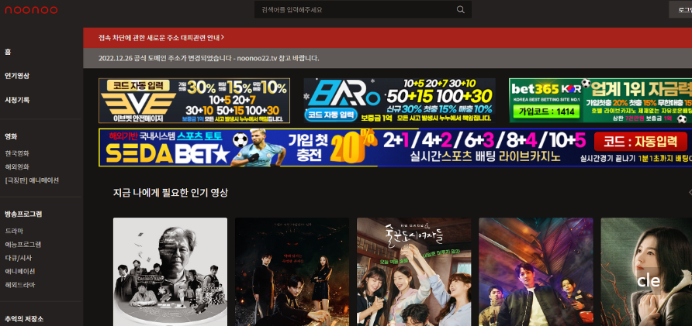The width and height of the screenshot is (692, 326).
Task: Click the carousel previous arrow at right edge
Action: point(690,192)
